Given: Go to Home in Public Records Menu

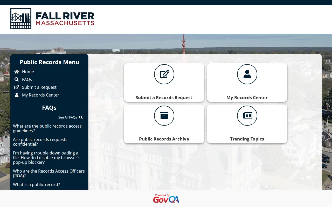Looking at the screenshot, I should point(28,72).
